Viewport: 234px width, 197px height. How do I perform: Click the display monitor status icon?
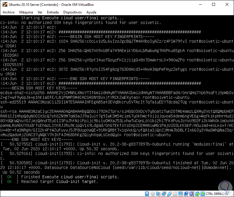pyautogui.click(x=180, y=194)
